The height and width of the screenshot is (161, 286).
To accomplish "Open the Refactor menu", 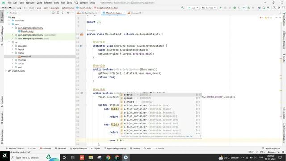I will pyautogui.click(x=48, y=3).
